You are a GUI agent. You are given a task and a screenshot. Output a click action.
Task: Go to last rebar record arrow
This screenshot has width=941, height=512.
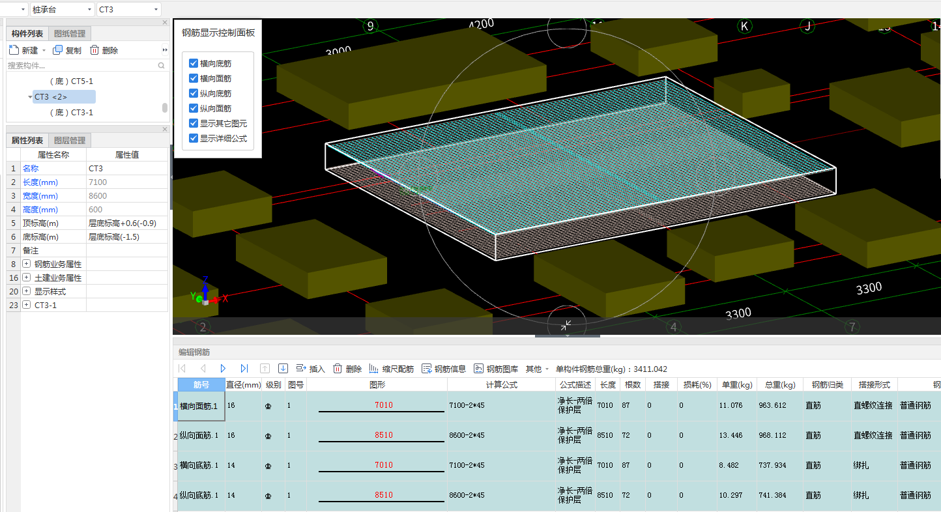click(244, 369)
